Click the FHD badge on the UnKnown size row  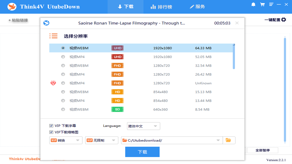[117, 83]
